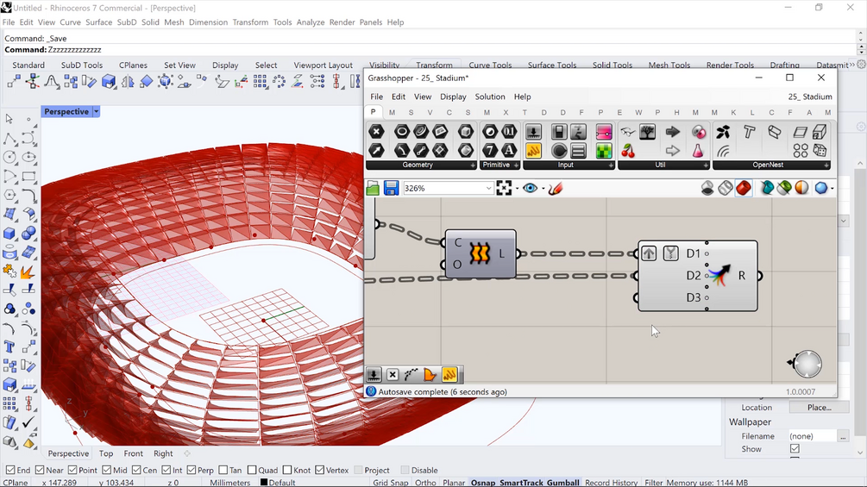Select the Gradient input component

coord(604,131)
